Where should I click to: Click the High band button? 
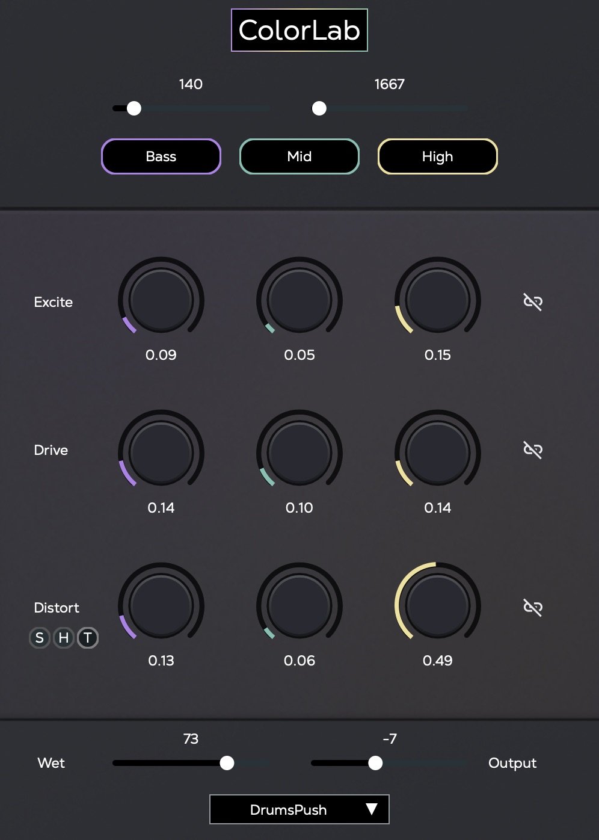pos(438,156)
